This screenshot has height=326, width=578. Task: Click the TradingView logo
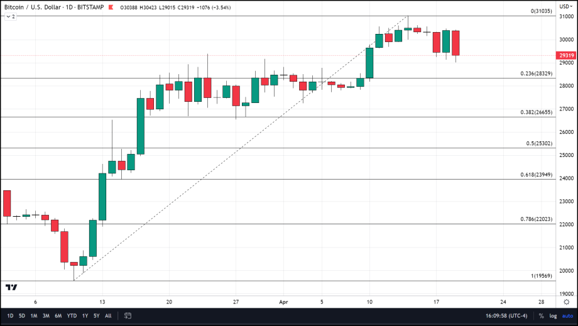(x=11, y=288)
